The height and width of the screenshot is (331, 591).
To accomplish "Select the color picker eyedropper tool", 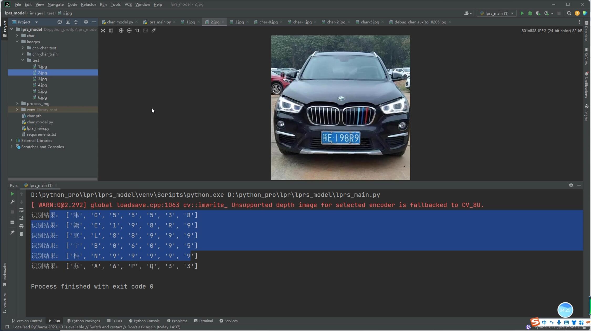I will 154,31.
